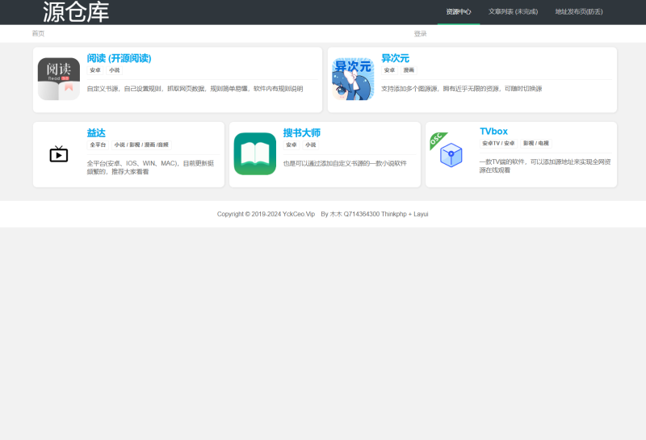Viewport: 646px width, 440px height.
Task: Open the 益达 title link
Action: [96, 132]
